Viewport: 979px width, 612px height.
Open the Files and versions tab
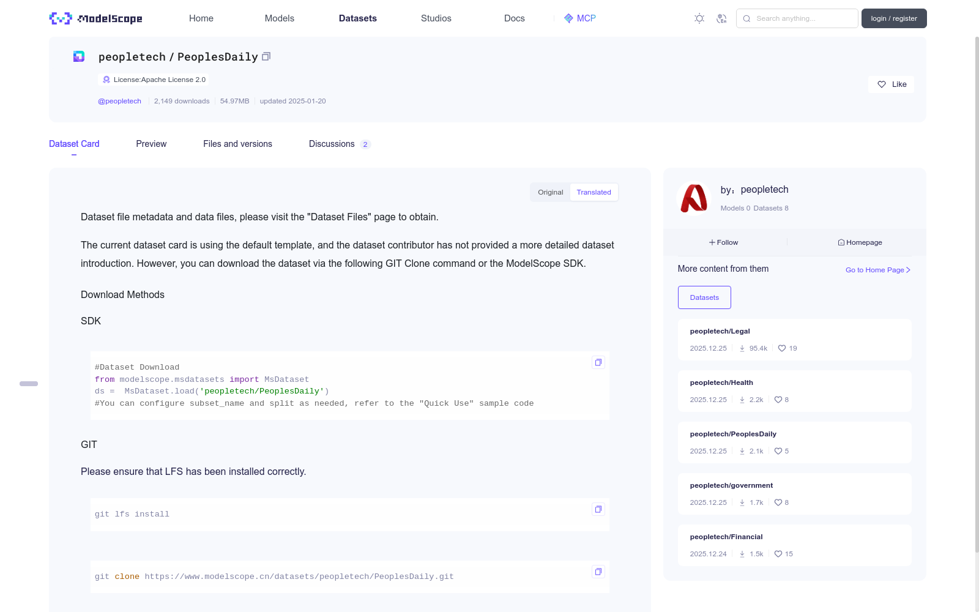point(237,144)
